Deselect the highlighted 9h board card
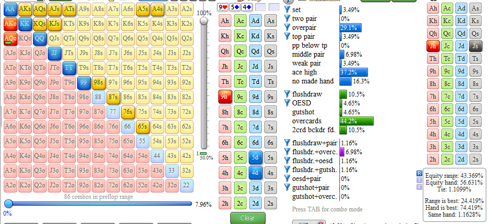 [x=225, y=97]
